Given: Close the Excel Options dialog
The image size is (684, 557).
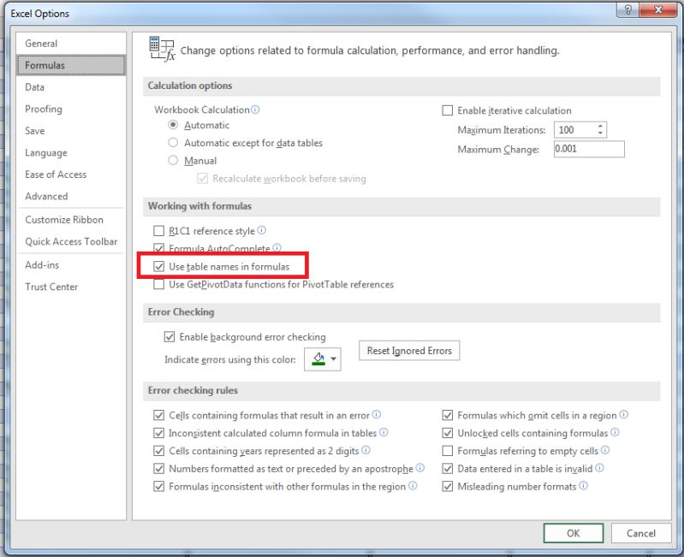Looking at the screenshot, I should point(658,9).
